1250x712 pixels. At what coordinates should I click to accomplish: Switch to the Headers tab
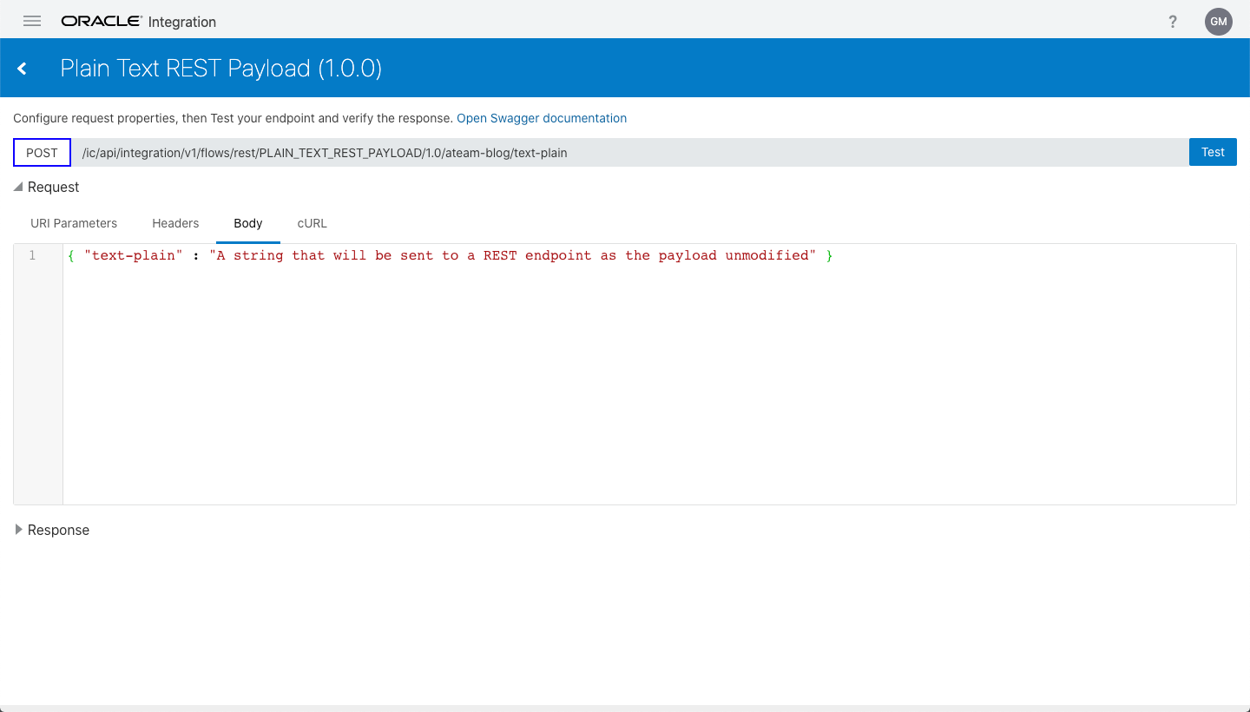point(175,223)
